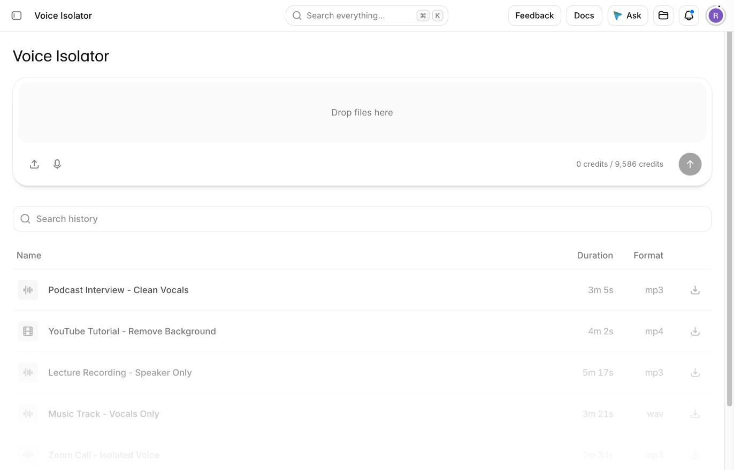
Task: Open the notifications bell
Action: [689, 16]
